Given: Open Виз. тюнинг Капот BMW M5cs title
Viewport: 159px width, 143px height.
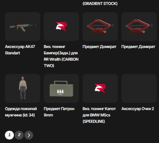Looking at the screenshot, I should click(99, 115).
